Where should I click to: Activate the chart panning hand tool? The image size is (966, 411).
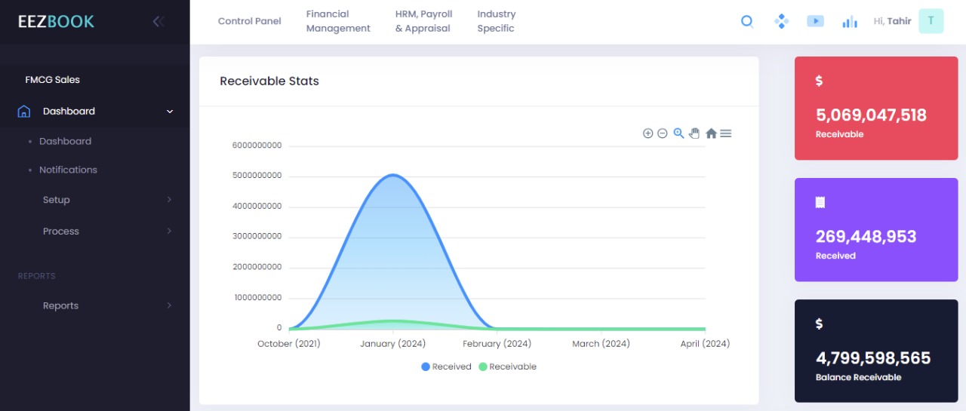coord(694,133)
